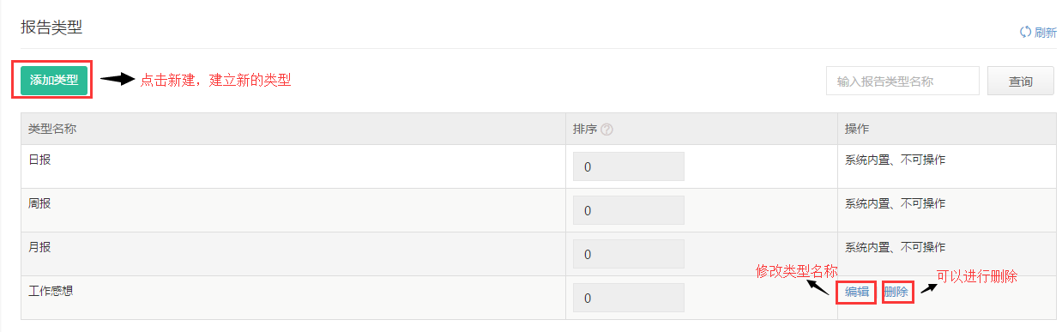Click 编辑 link for 工作感想 row
1062x332 pixels.
(x=857, y=292)
